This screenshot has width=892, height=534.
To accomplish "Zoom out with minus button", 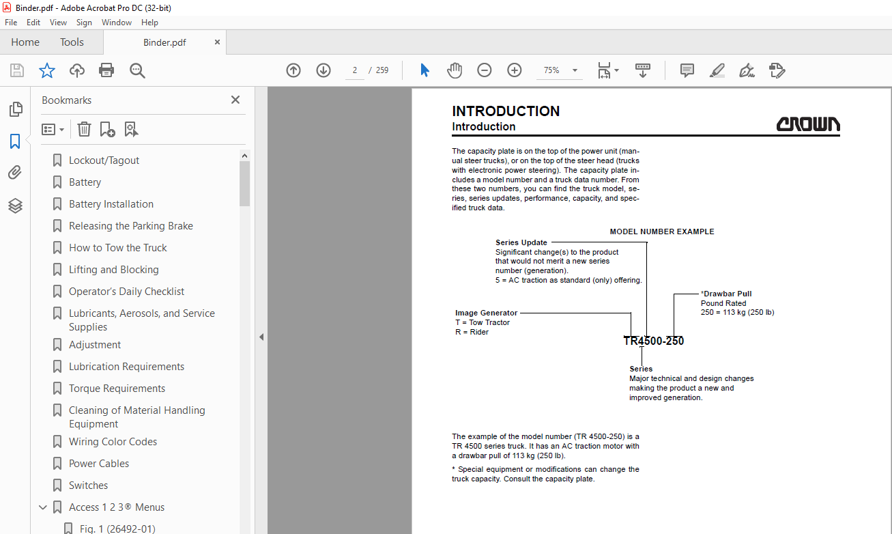I will click(485, 70).
